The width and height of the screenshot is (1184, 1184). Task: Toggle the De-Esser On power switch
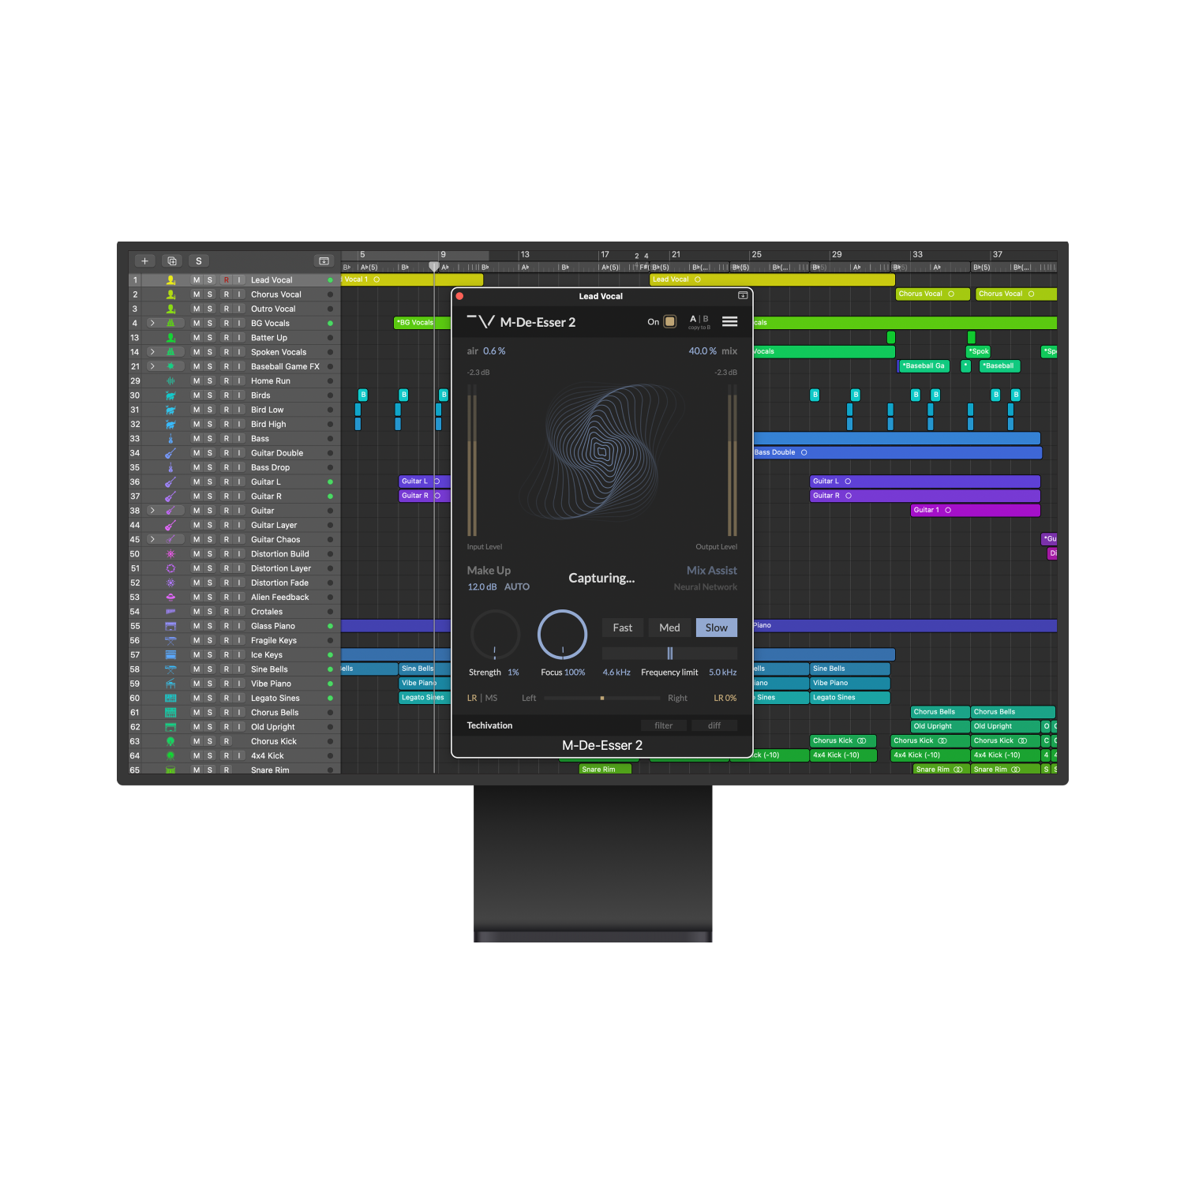point(669,322)
